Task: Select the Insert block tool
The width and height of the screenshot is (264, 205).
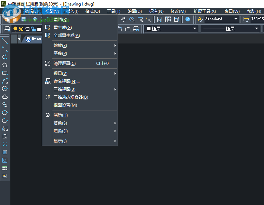Action: pos(5,128)
